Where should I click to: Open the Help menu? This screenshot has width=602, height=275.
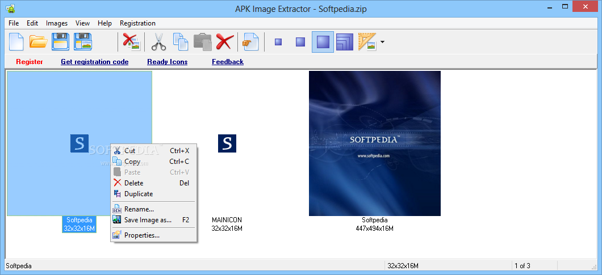[x=104, y=23]
